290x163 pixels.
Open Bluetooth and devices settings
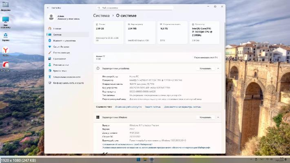68,41
